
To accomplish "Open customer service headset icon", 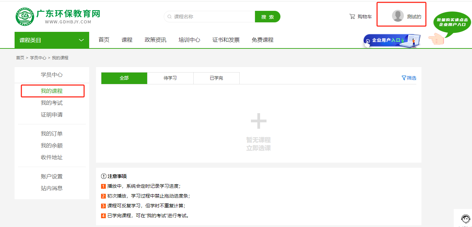I will coord(465,219).
